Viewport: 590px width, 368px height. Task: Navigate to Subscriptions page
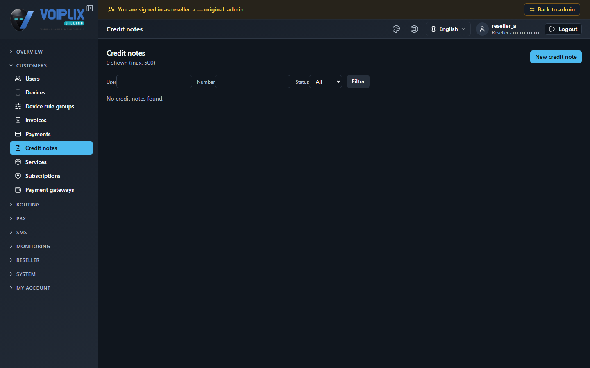(51, 176)
